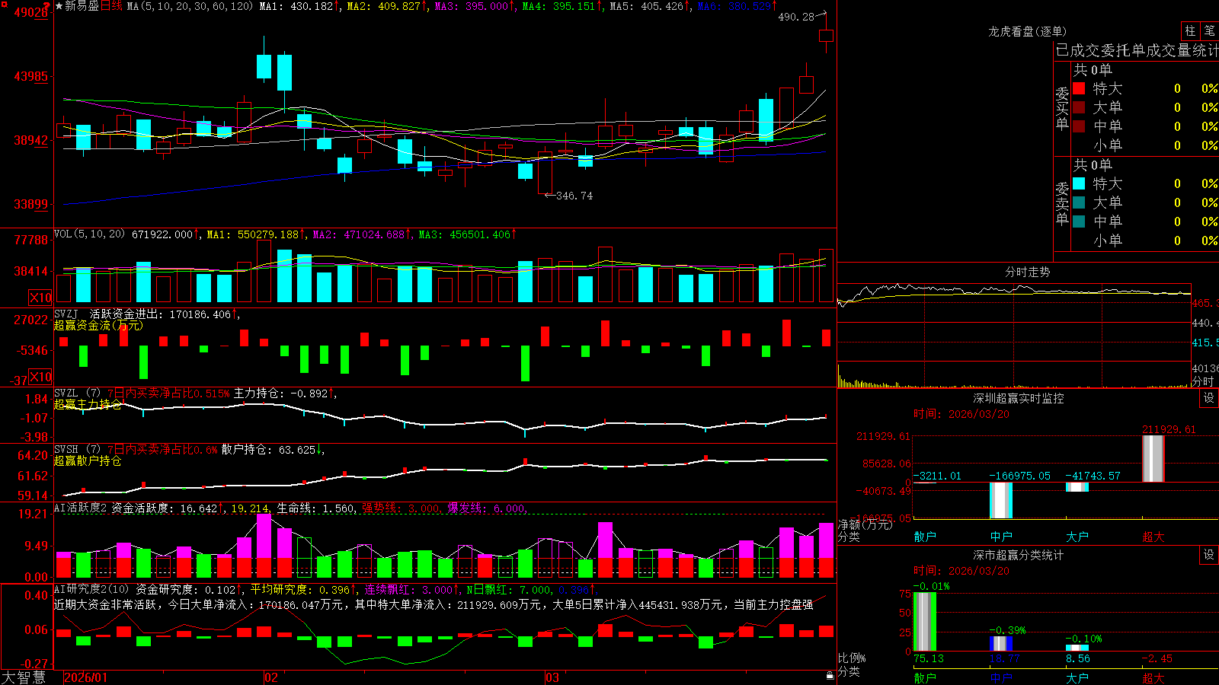Click the 分时走势 panel title
The height and width of the screenshot is (685, 1219).
(1027, 272)
